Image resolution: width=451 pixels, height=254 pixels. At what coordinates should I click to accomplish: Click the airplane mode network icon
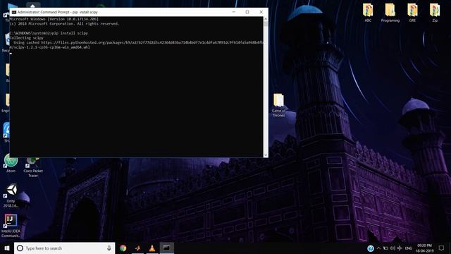[x=400, y=248]
